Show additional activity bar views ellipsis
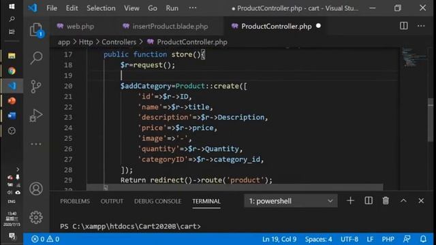This screenshot has width=436, height=245. click(36, 144)
